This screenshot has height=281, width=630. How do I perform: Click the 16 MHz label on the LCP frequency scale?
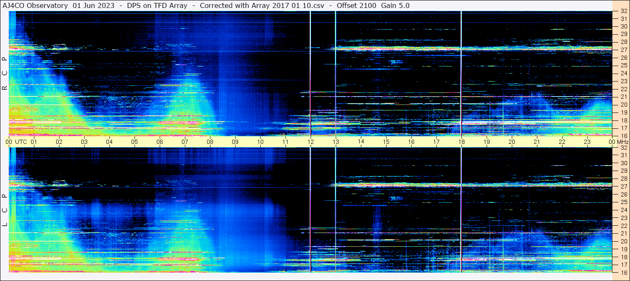point(623,273)
